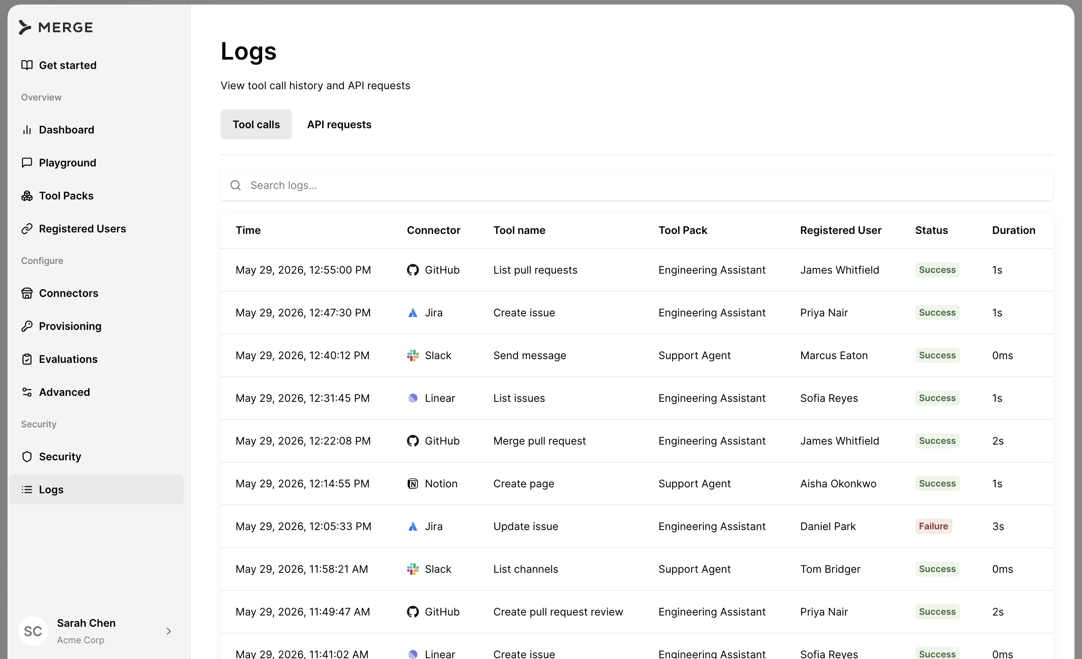Click the Registered User column header
Image resolution: width=1082 pixels, height=659 pixels.
(x=840, y=230)
